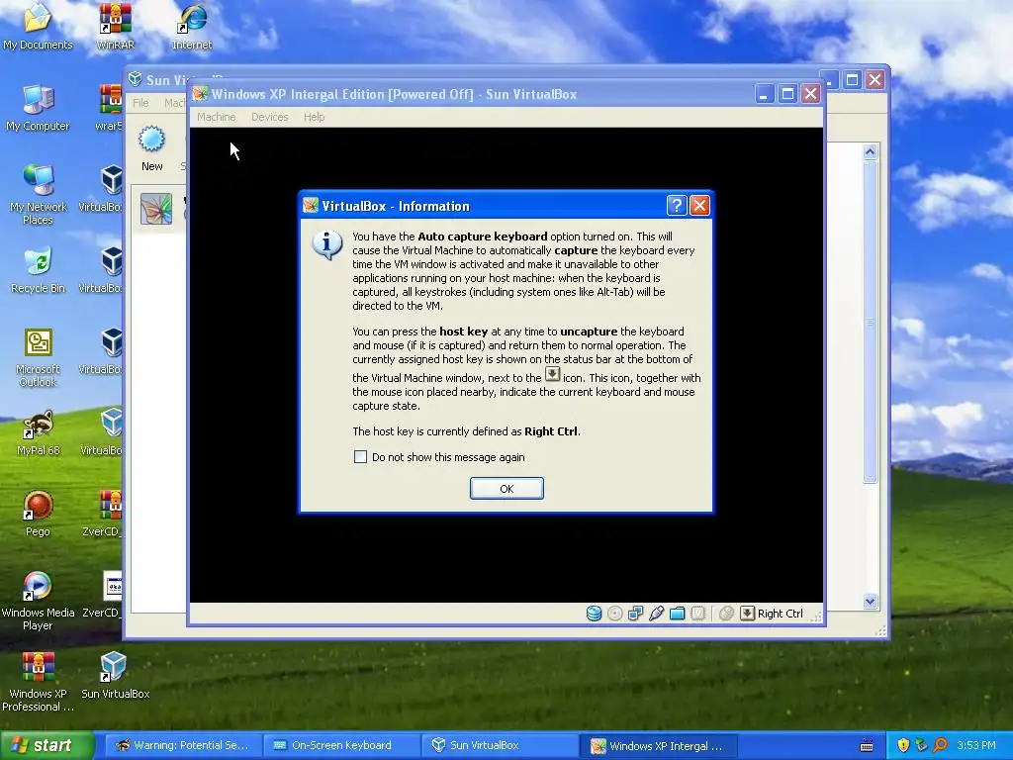The image size is (1013, 760).
Task: Click the scroll up arrow in manager window
Action: [870, 151]
